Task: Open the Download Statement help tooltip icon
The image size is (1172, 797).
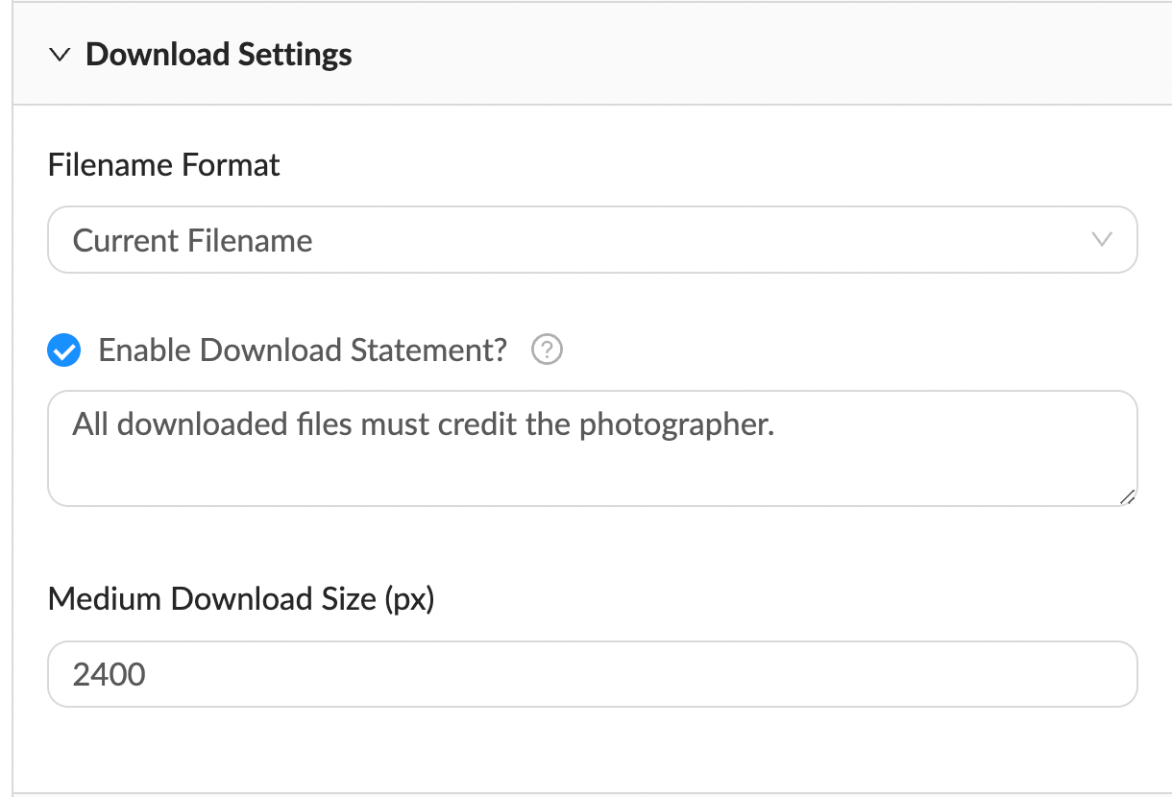Action: click(547, 350)
